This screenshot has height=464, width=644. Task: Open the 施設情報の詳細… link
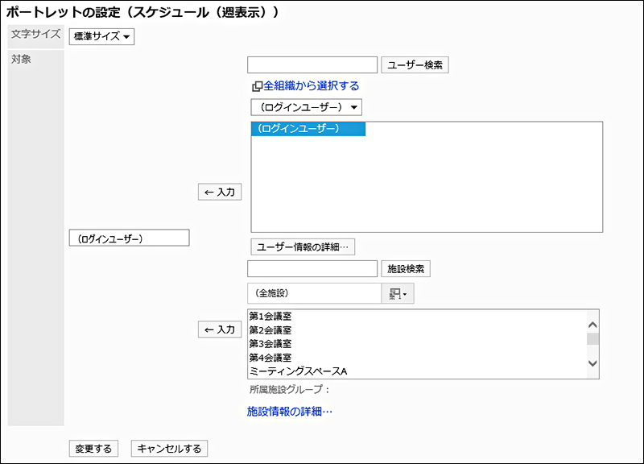[x=290, y=412]
